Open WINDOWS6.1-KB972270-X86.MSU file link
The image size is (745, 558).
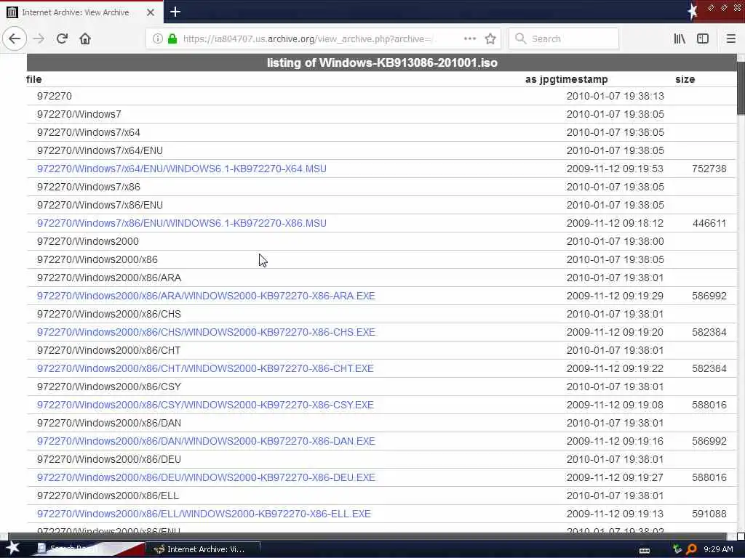click(181, 223)
